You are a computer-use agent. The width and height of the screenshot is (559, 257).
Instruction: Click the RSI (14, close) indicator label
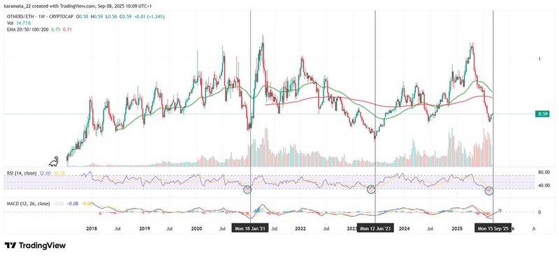[x=21, y=173]
